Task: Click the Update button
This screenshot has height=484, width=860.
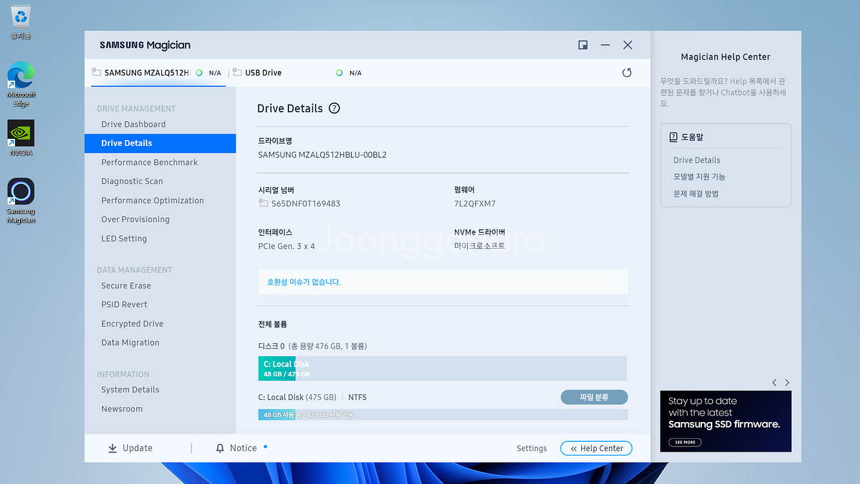Action: (x=130, y=448)
